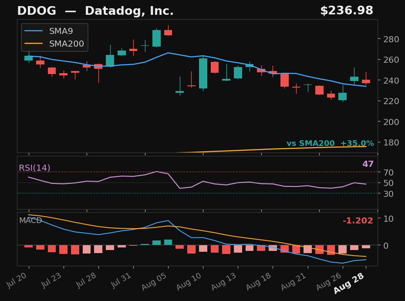Click the tallest green candle near 285
This screenshot has height=301, width=405.
point(156,38)
